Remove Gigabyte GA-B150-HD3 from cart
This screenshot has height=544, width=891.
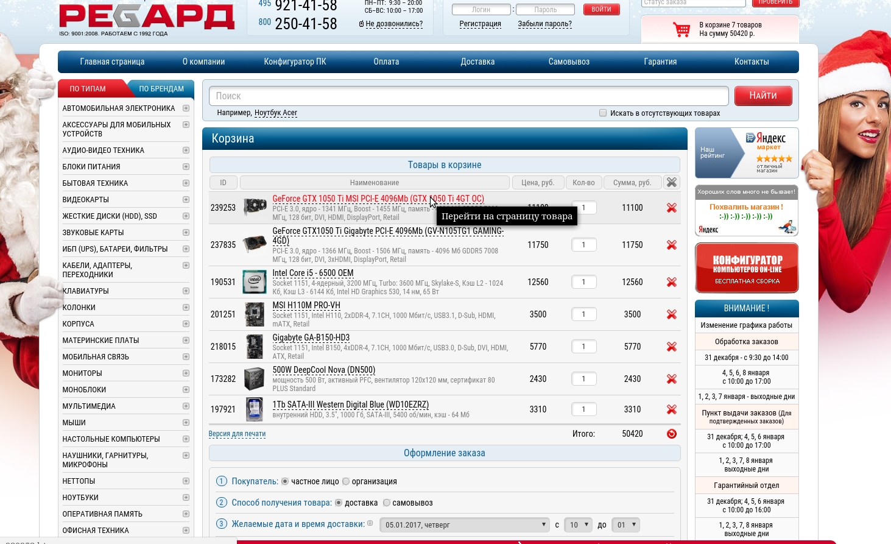point(671,347)
